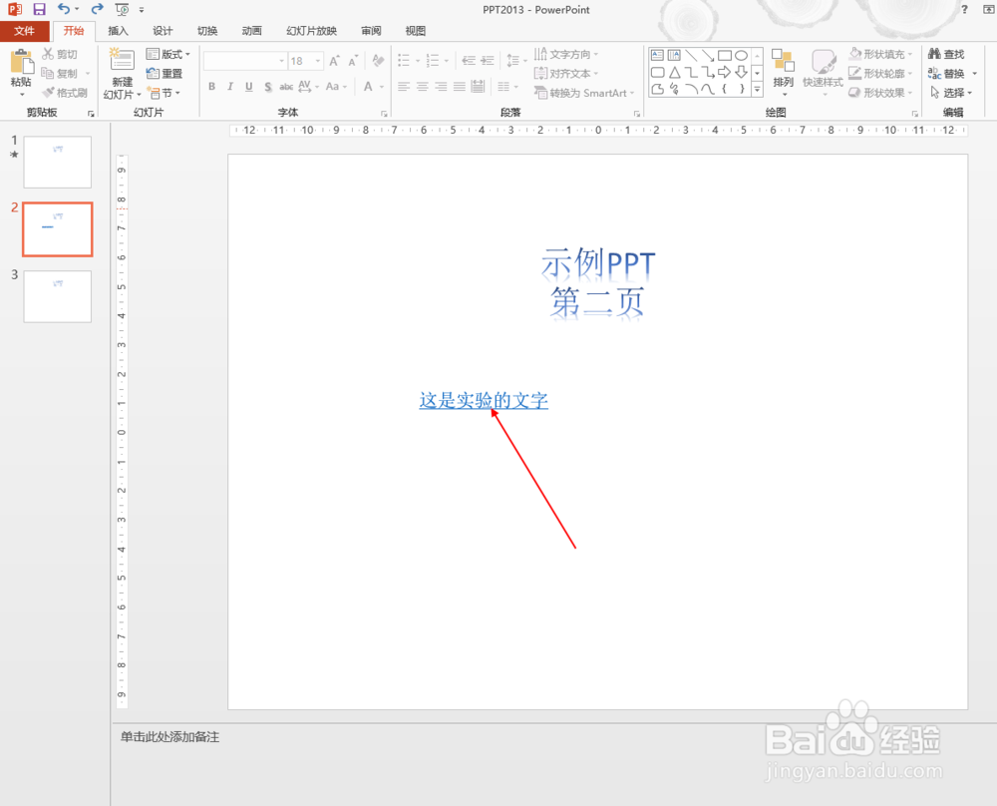Toggle text Shadow formatting
The height and width of the screenshot is (806, 997).
[267, 87]
